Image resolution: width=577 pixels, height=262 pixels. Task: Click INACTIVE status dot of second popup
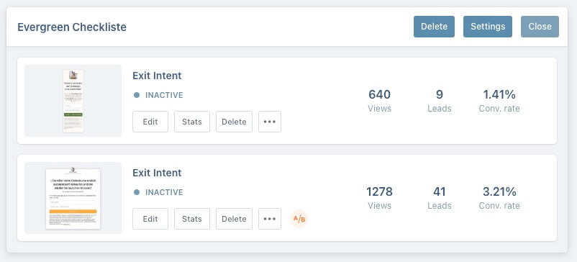tap(137, 192)
